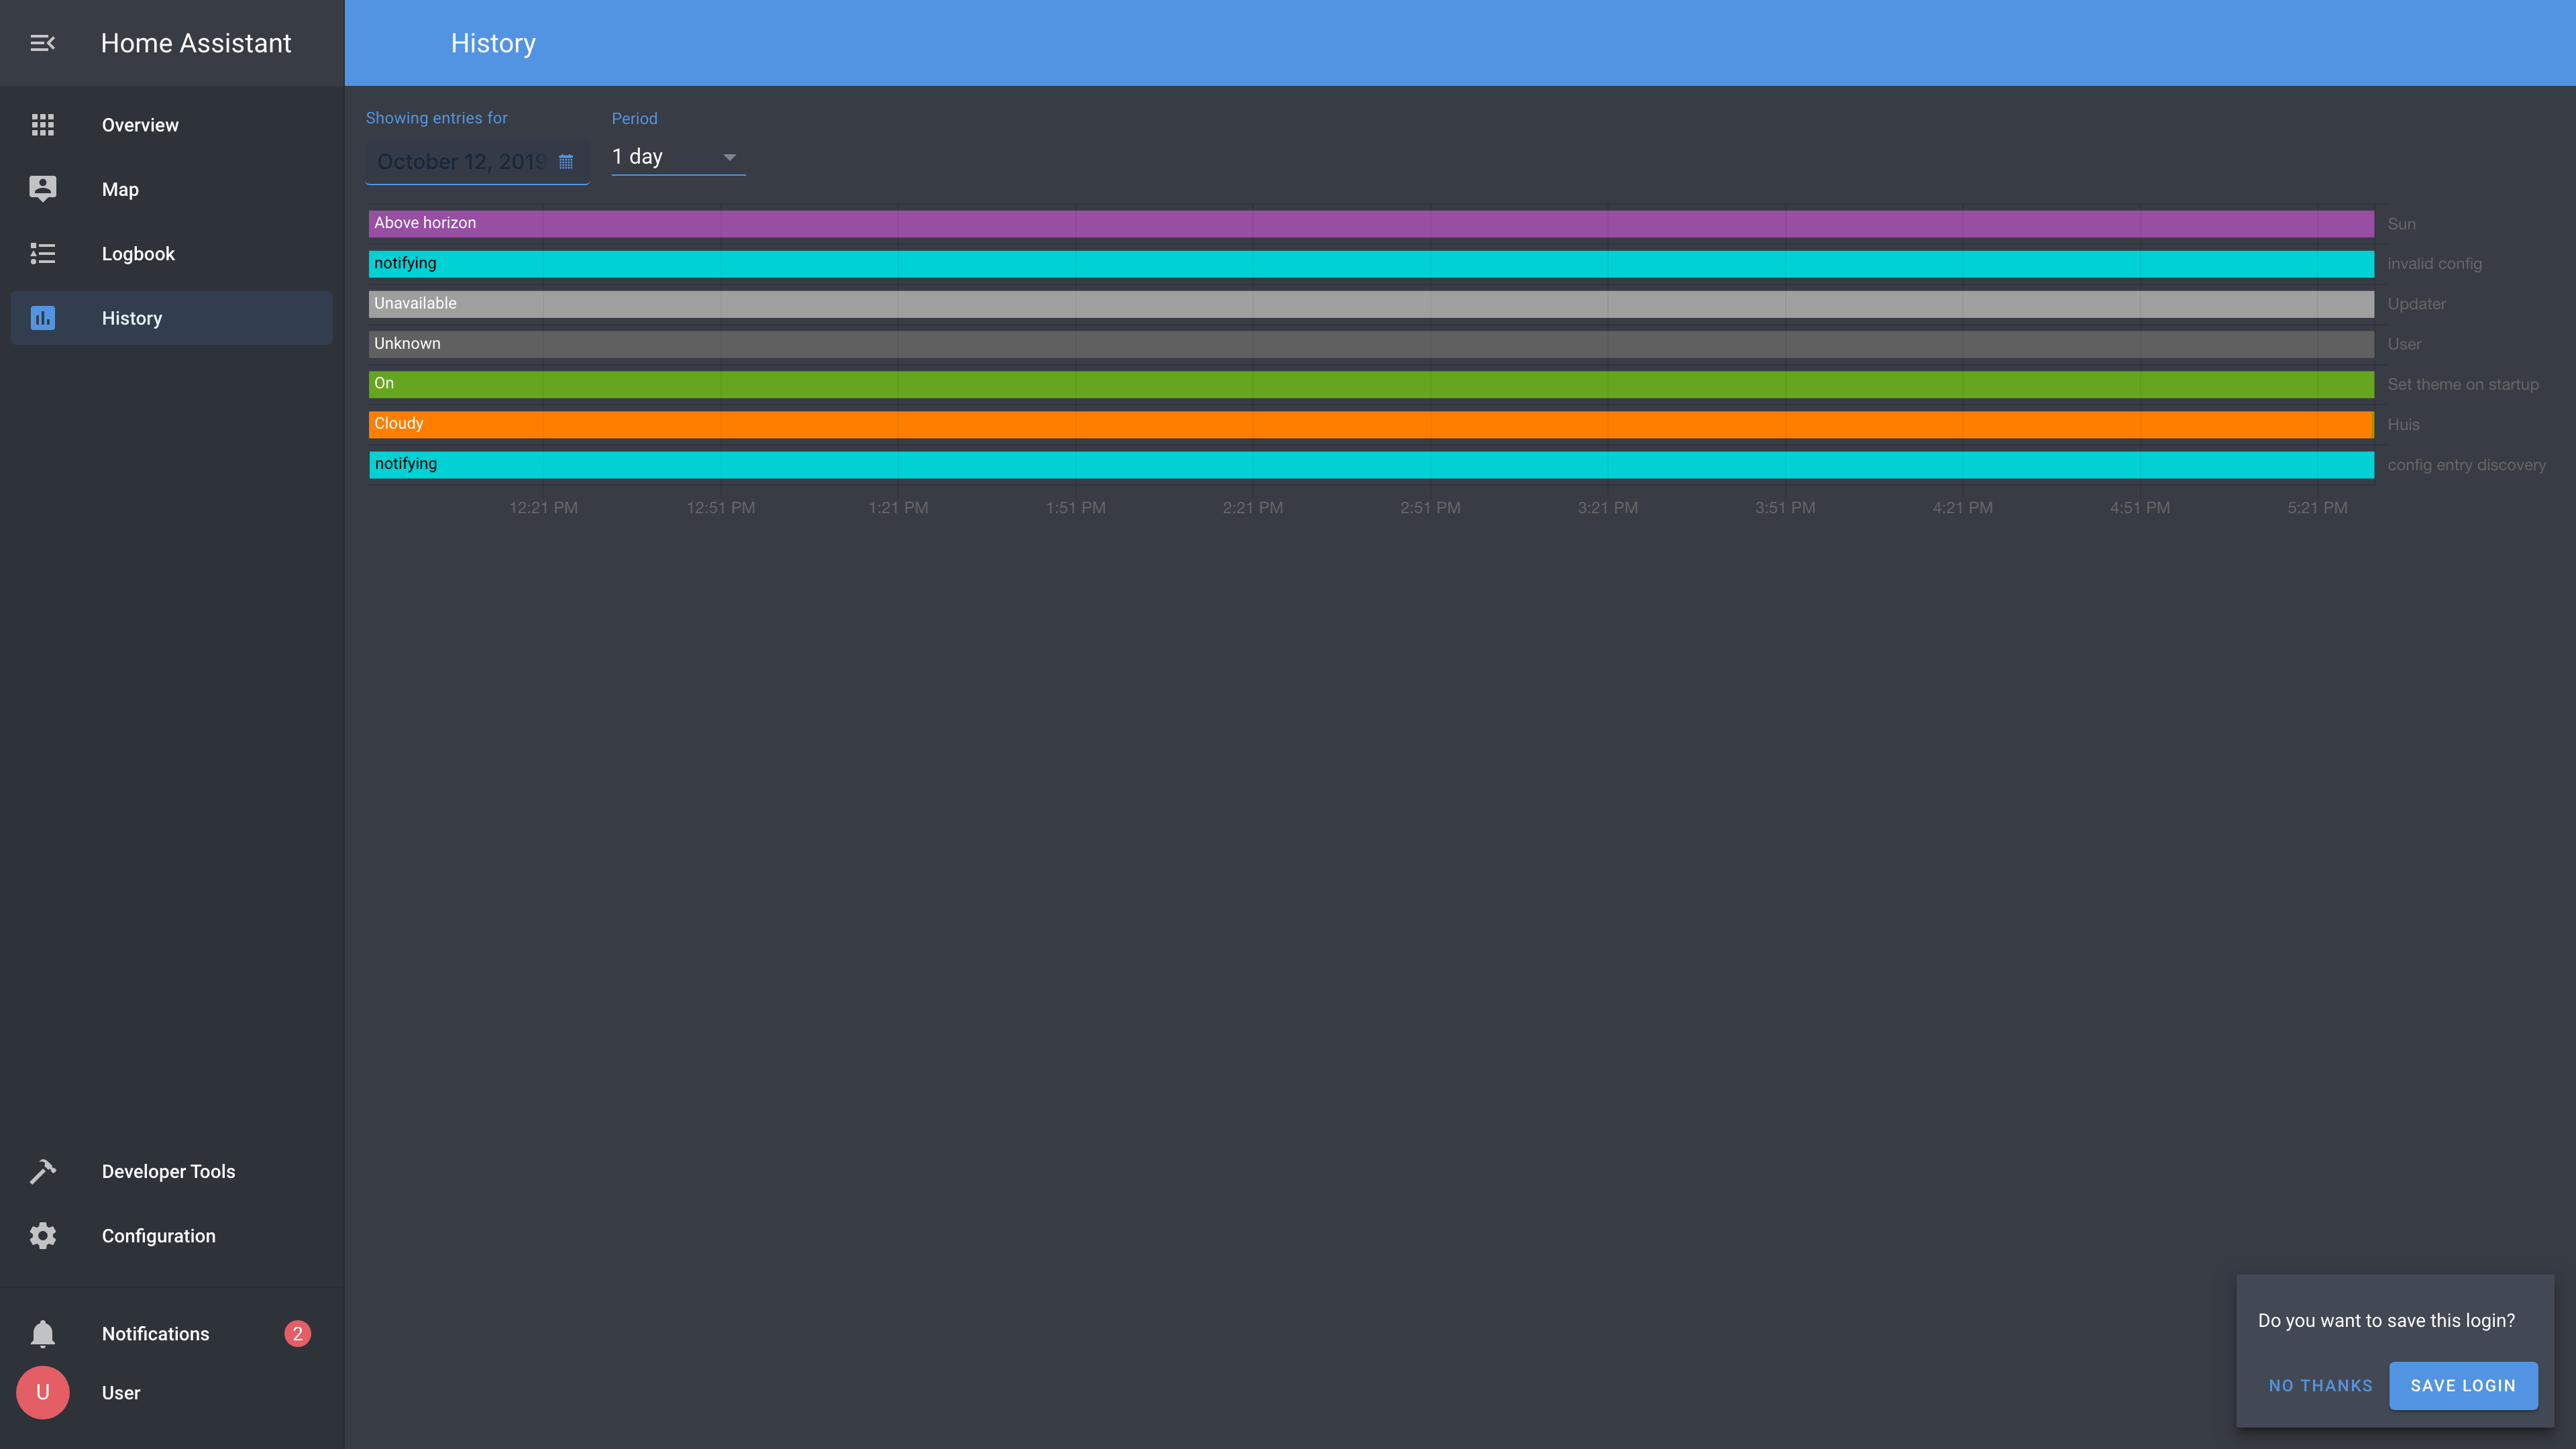The width and height of the screenshot is (2576, 1449).
Task: Click the notifications count badge
Action: tap(297, 1334)
